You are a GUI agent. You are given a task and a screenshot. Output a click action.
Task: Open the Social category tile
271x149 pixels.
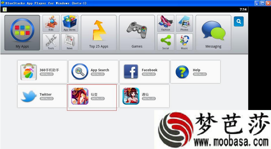click(166, 42)
